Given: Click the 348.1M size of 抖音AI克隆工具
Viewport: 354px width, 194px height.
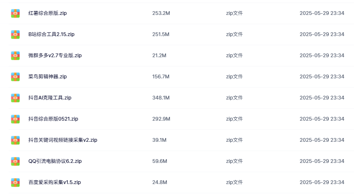Looking at the screenshot, I should coord(161,98).
